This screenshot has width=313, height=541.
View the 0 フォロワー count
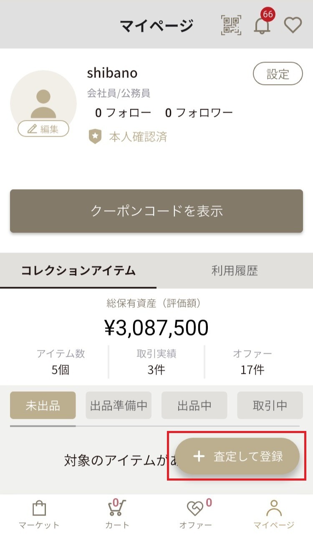(199, 113)
